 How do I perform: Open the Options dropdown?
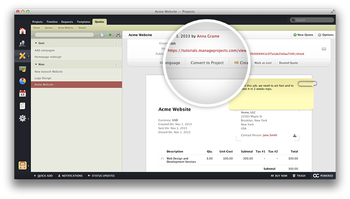tap(325, 35)
